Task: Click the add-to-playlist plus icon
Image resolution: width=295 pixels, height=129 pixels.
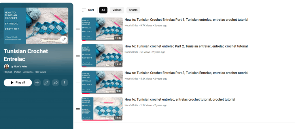Action: point(37,83)
